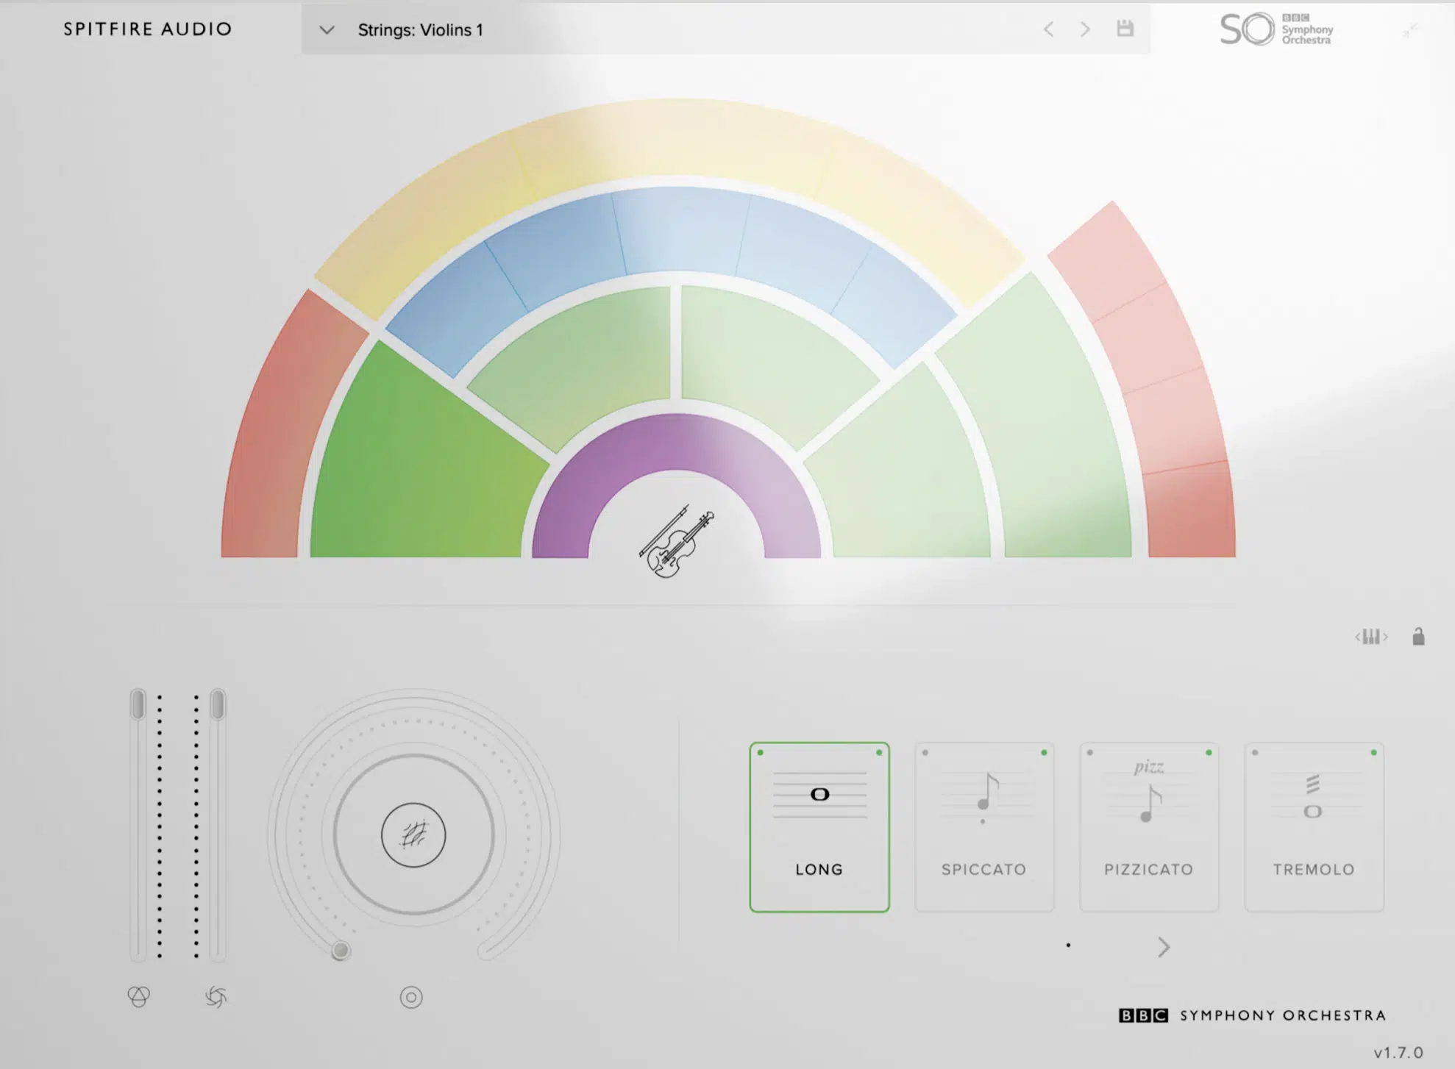The width and height of the screenshot is (1455, 1069).
Task: Select the Long articulation
Action: [x=819, y=827]
